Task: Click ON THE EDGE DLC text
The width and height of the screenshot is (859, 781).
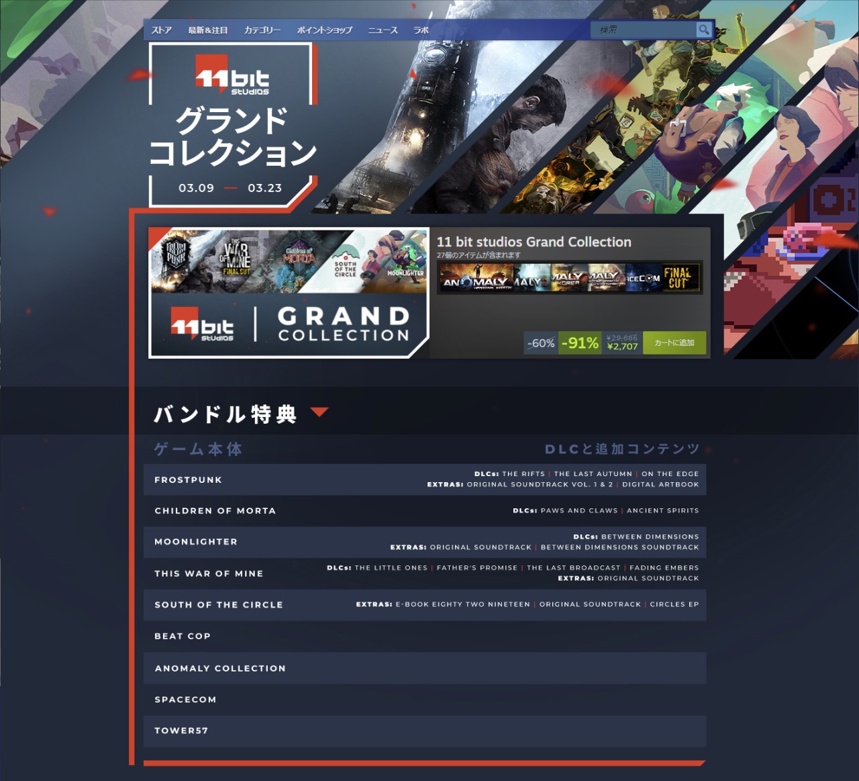Action: 670,473
